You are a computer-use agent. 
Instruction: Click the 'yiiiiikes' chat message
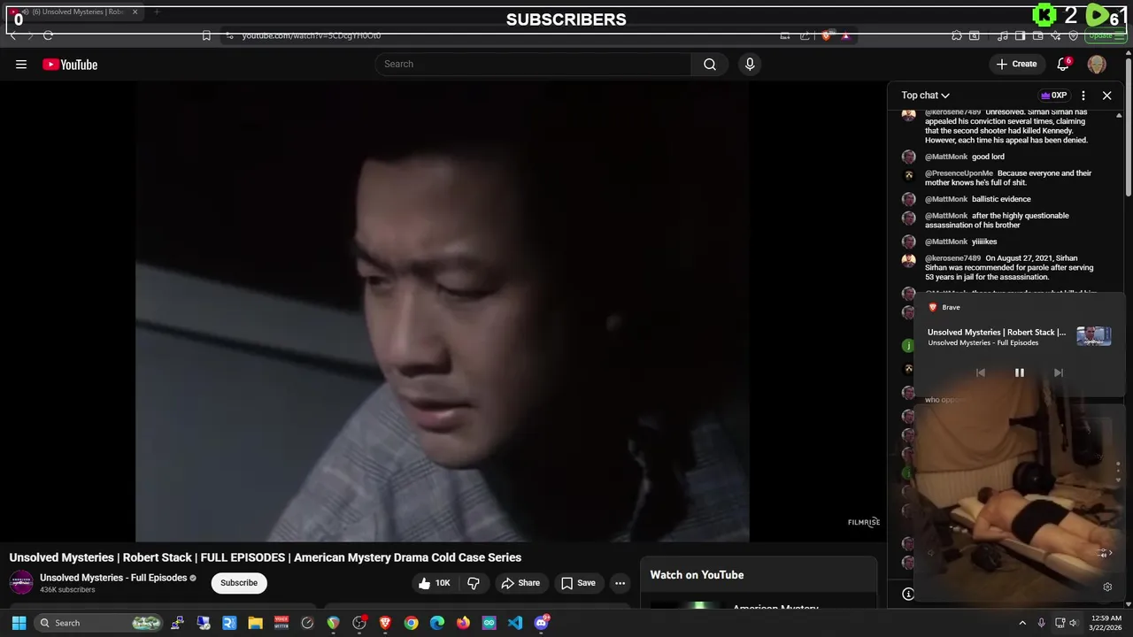(x=984, y=242)
